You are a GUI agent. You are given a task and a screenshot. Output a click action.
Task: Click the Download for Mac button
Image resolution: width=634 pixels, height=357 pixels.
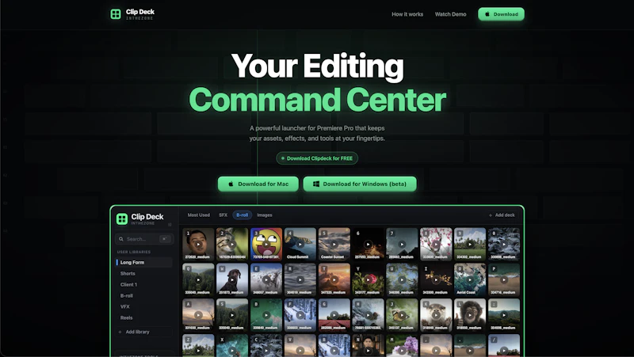[x=258, y=184]
